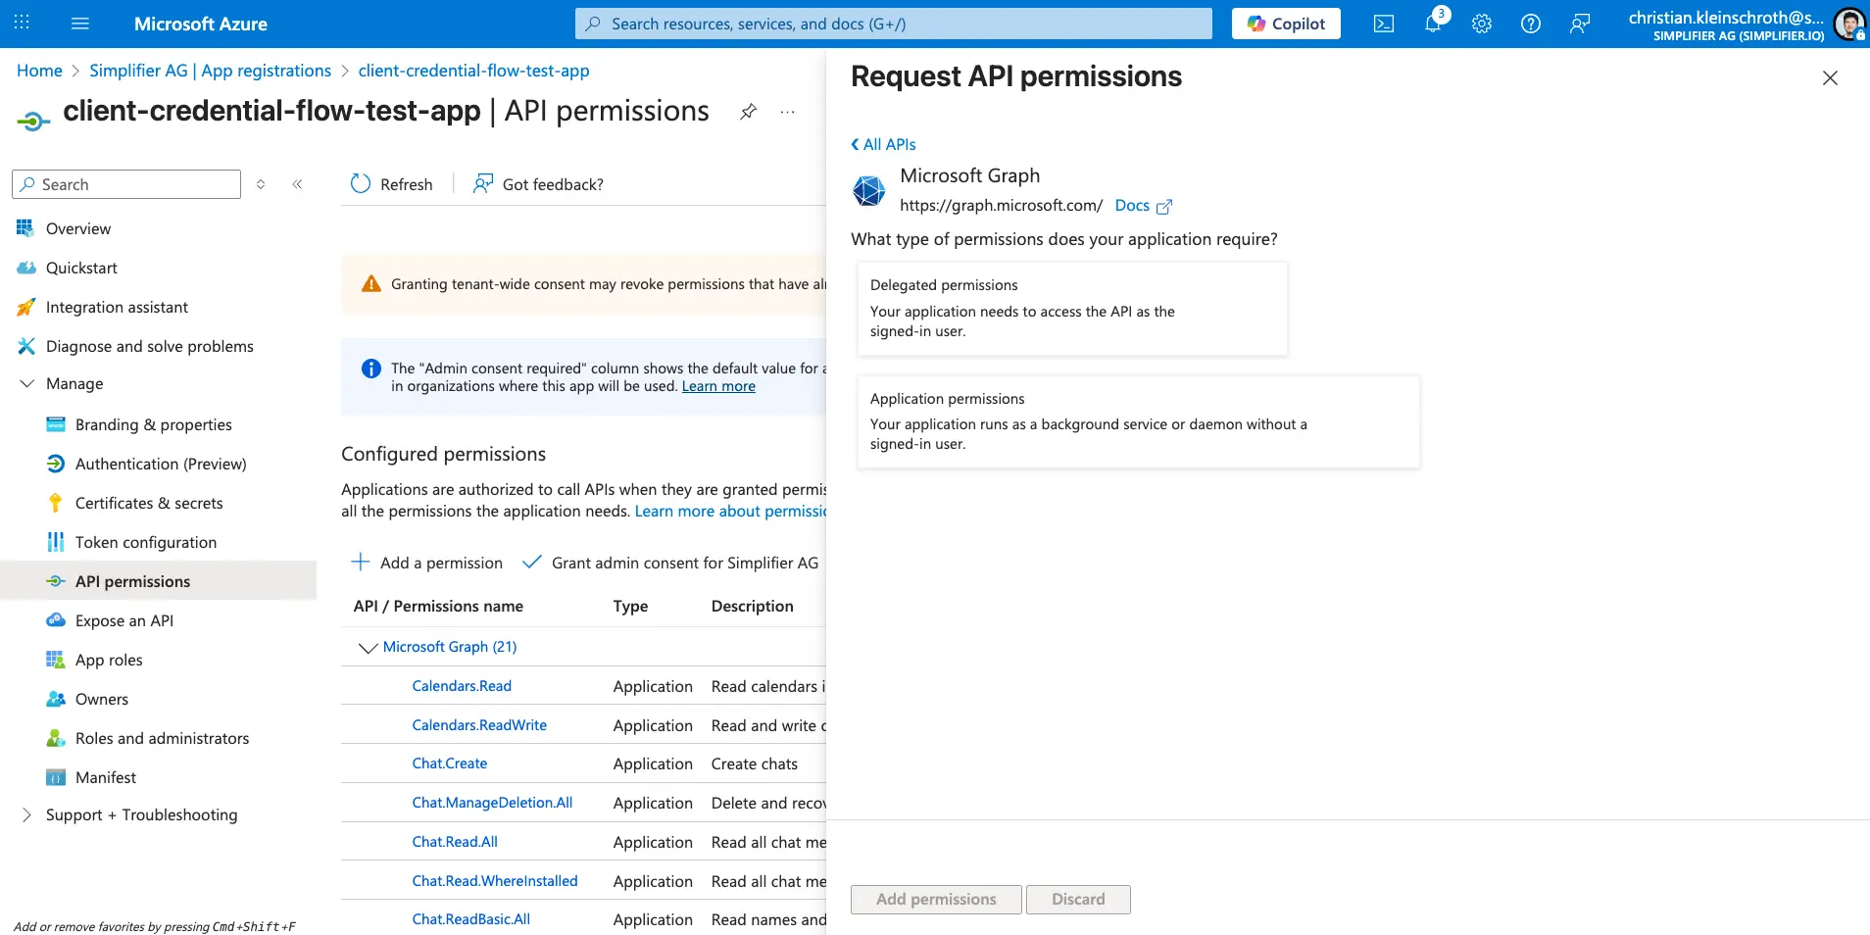Click the help question mark icon
Image resolution: width=1870 pixels, height=935 pixels.
coord(1530,24)
